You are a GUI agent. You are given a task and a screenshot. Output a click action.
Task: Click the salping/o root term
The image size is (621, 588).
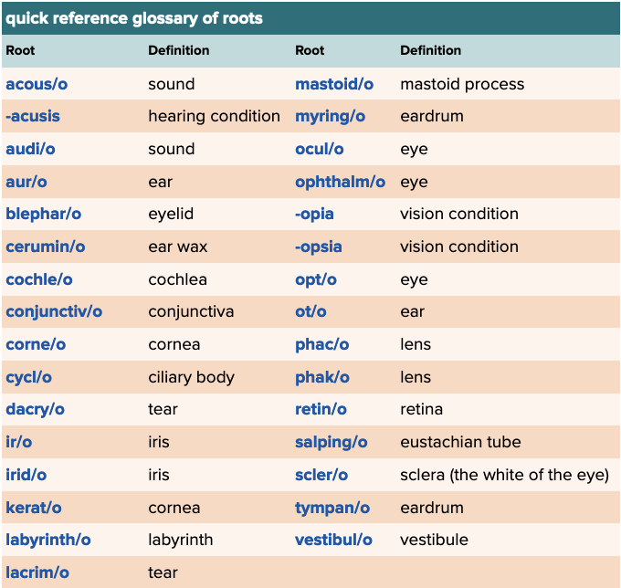pyautogui.click(x=331, y=443)
